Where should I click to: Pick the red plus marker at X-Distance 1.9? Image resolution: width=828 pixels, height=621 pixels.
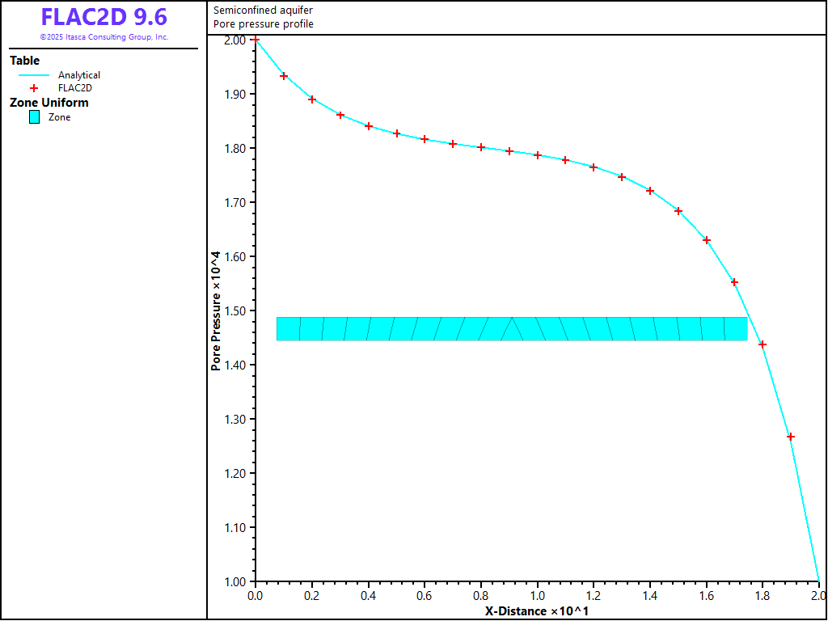(791, 437)
